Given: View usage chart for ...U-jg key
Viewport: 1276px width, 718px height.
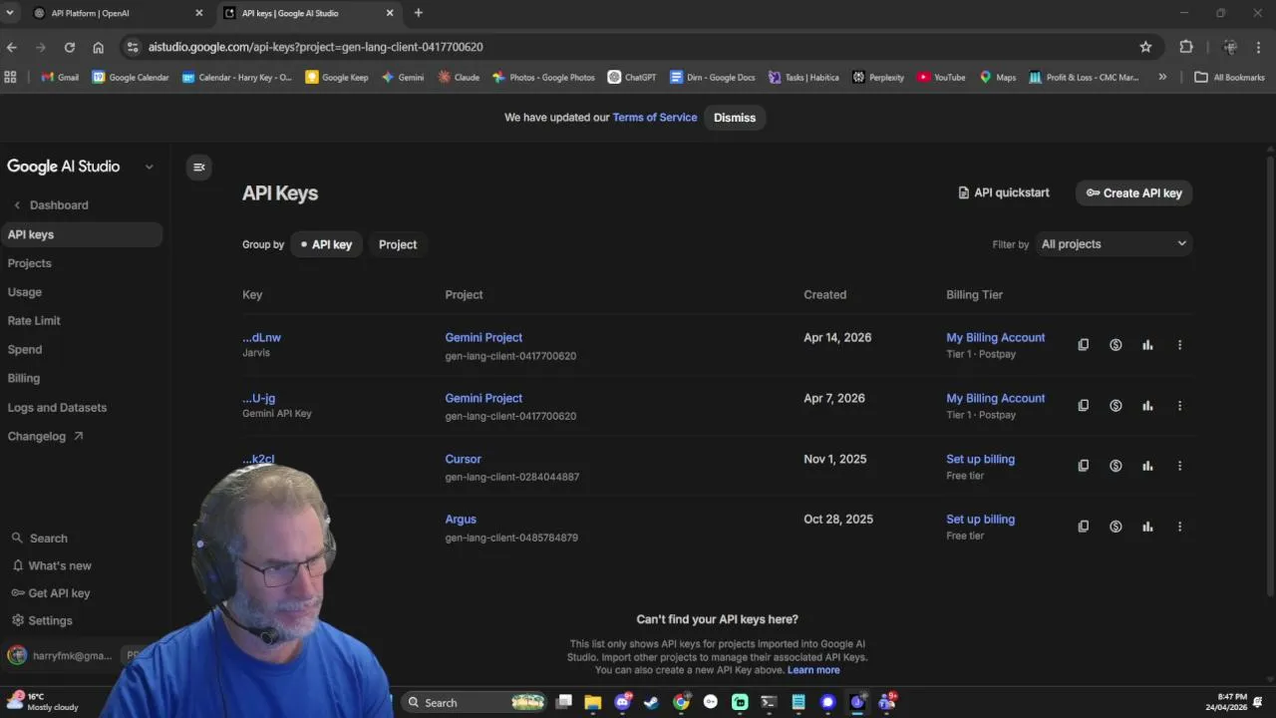Looking at the screenshot, I should point(1147,406).
